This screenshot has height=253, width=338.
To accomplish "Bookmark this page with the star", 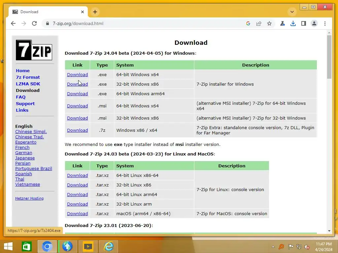I will click(x=269, y=23).
